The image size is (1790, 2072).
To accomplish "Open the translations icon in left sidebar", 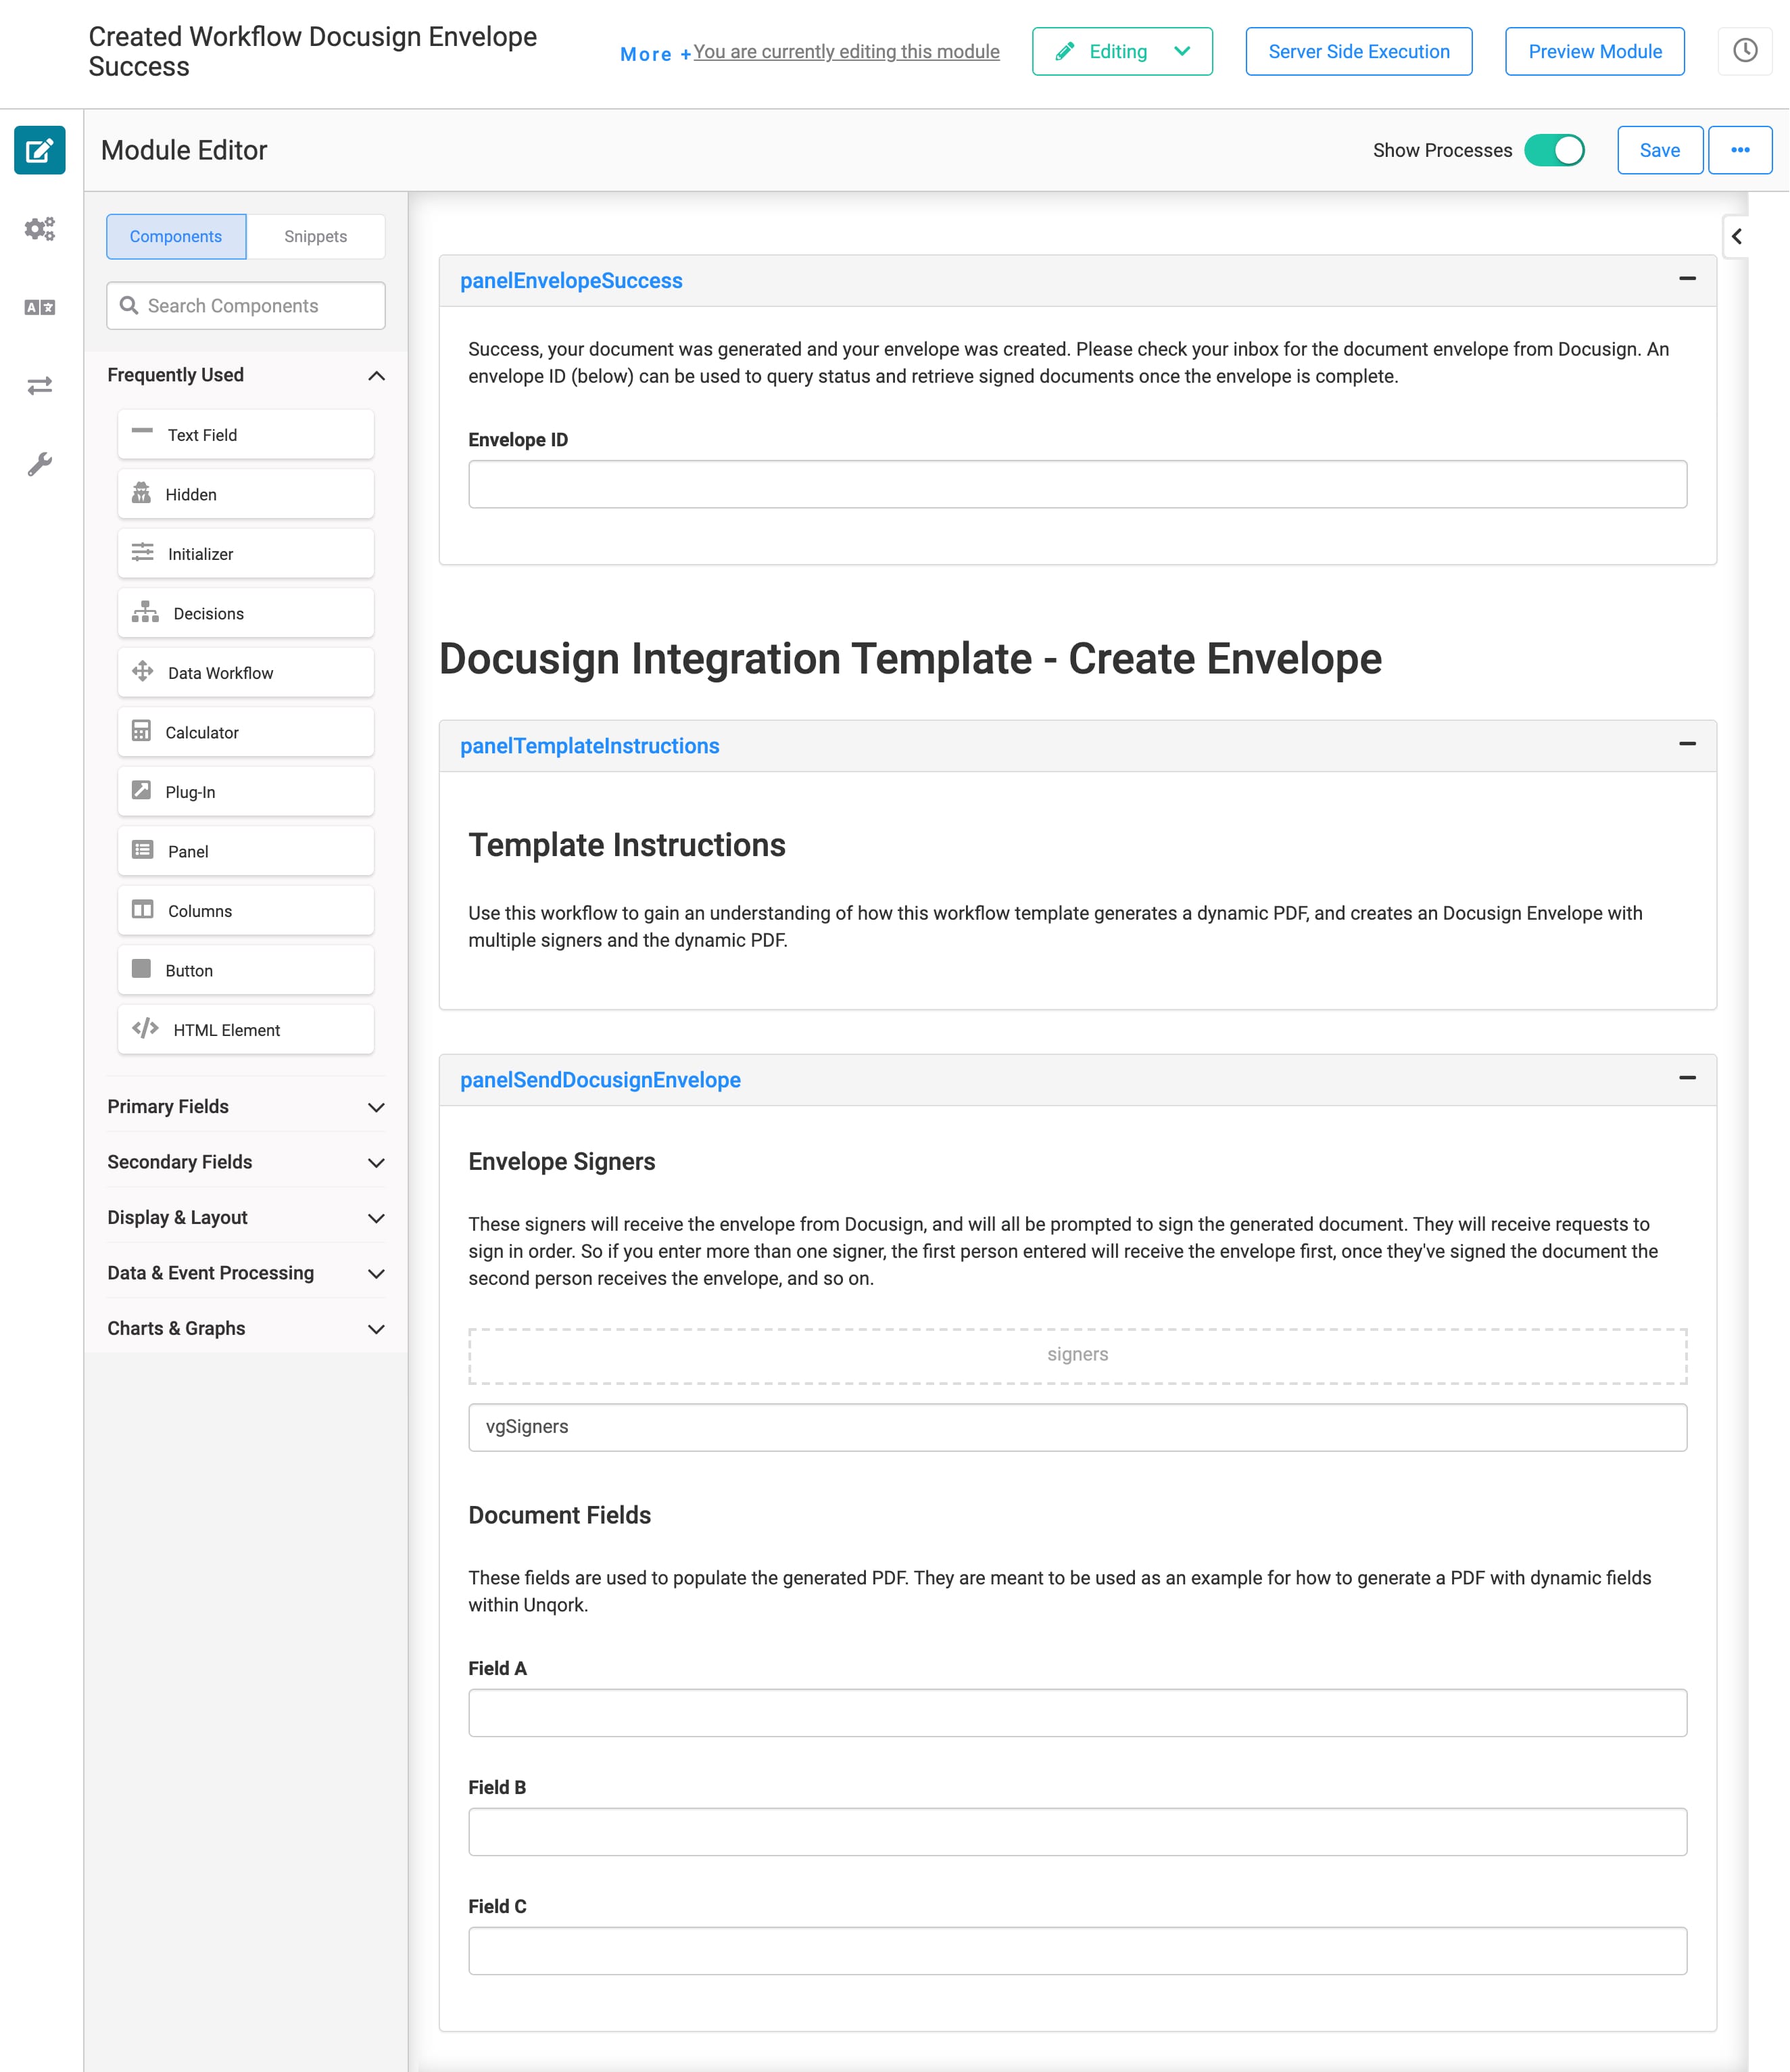I will coord(40,307).
